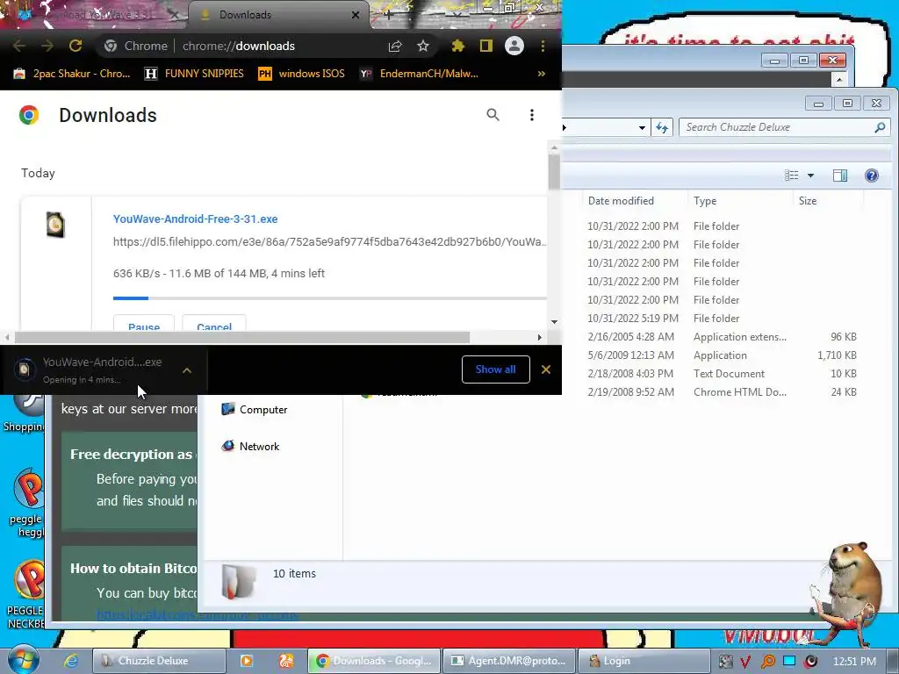Screen dimensions: 899x674
Task: Open the Windows Start button
Action: coord(23,660)
